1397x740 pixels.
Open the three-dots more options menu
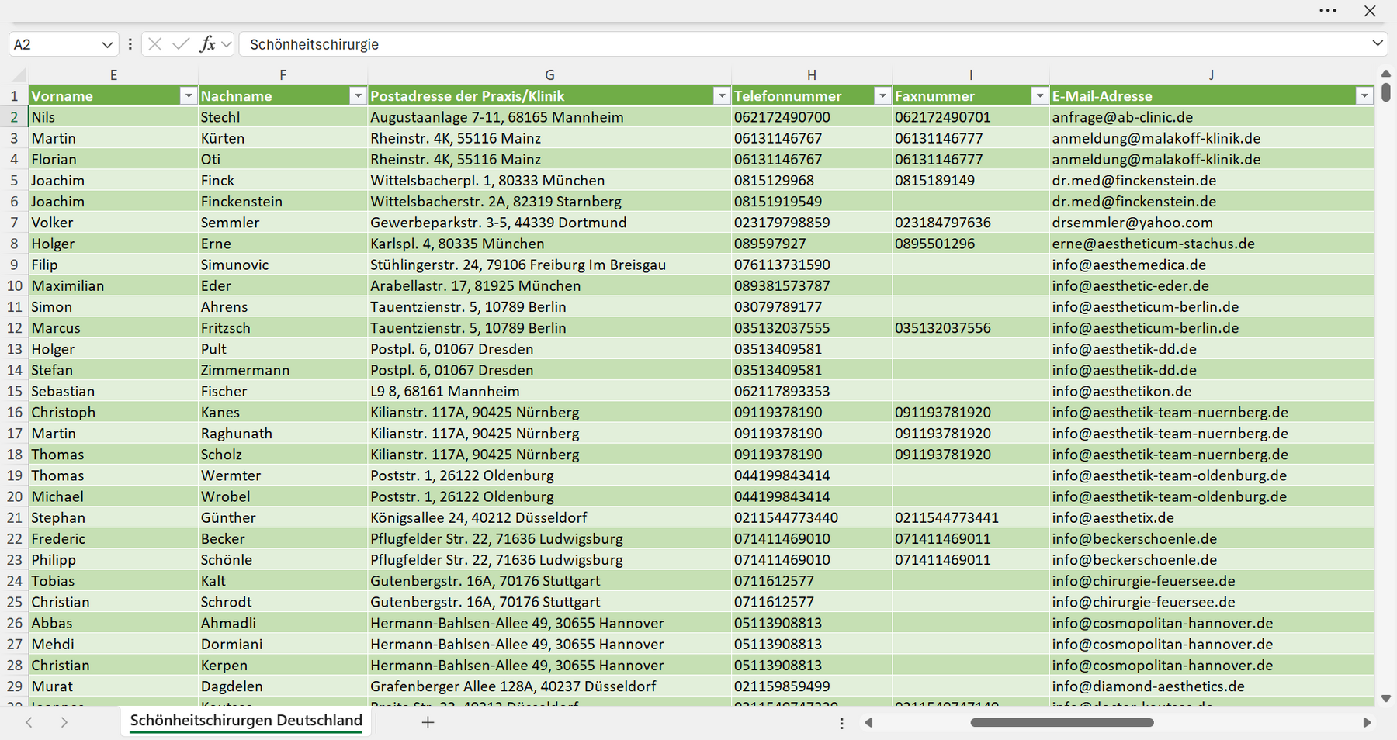[x=1328, y=11]
